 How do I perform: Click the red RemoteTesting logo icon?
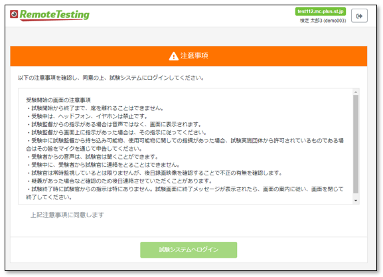pyautogui.click(x=14, y=14)
